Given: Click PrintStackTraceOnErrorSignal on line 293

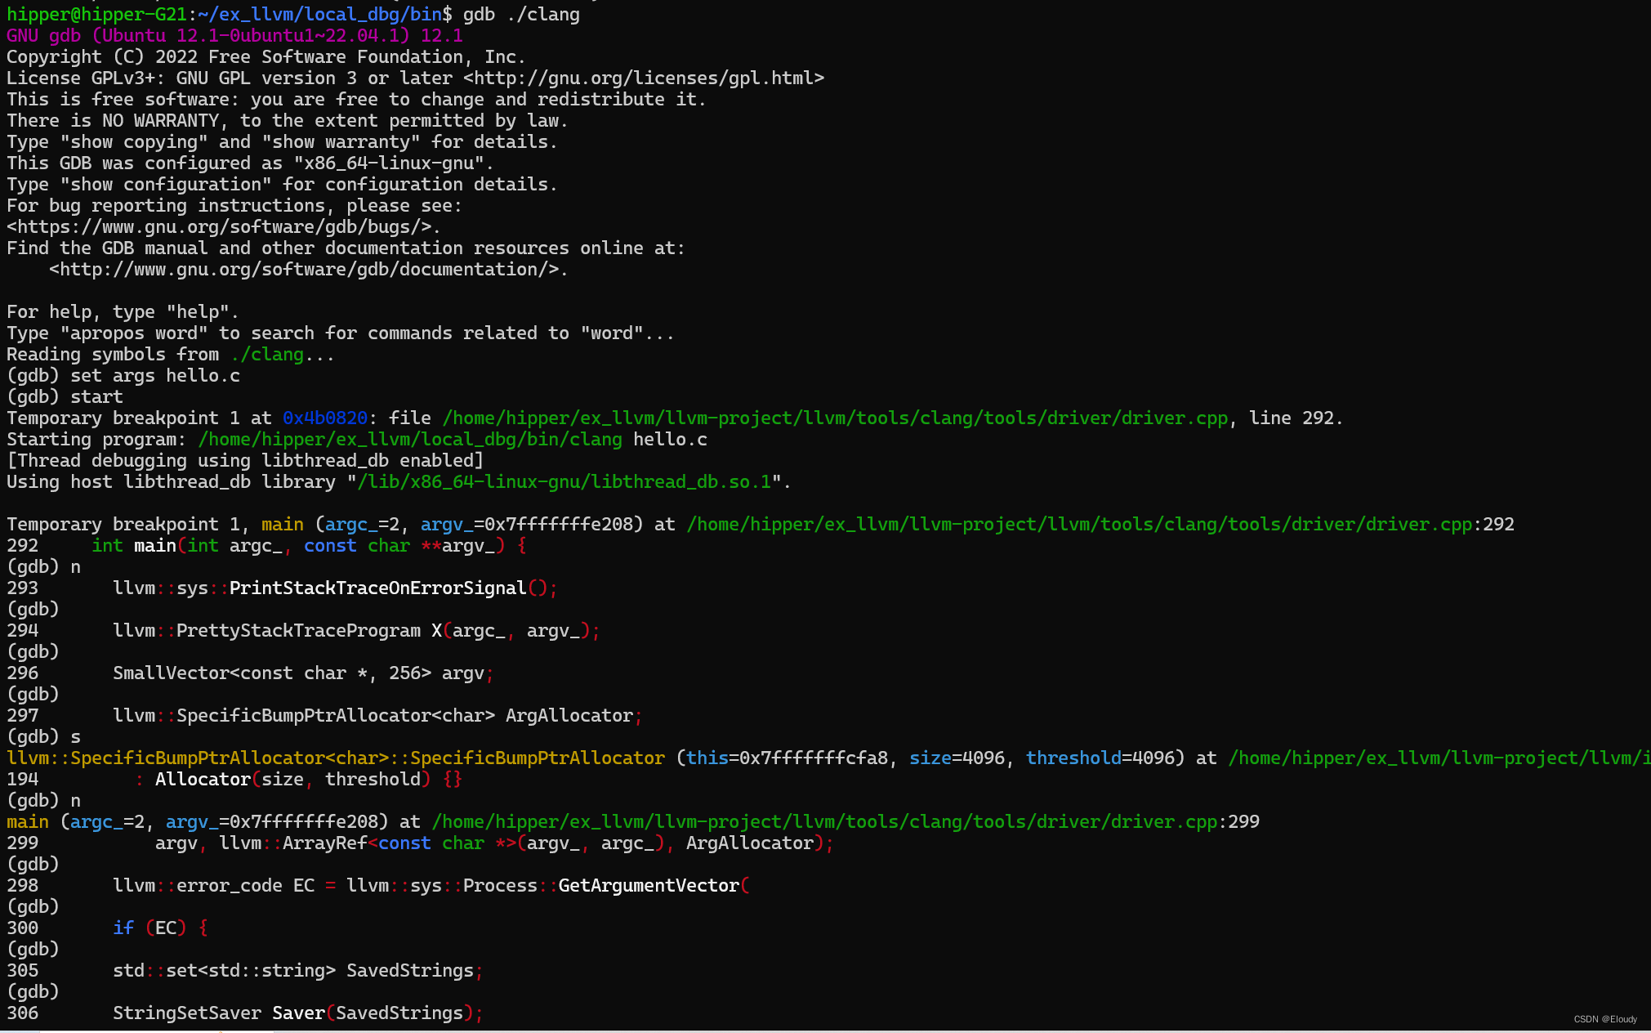Looking at the screenshot, I should point(376,588).
